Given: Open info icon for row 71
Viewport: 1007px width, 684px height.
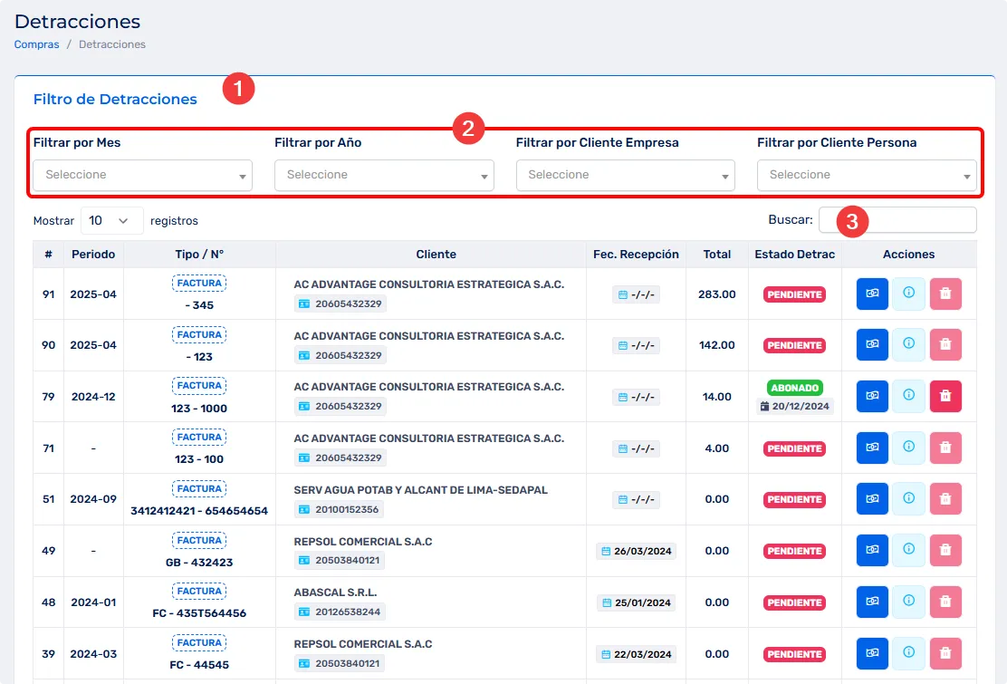Looking at the screenshot, I should tap(908, 448).
